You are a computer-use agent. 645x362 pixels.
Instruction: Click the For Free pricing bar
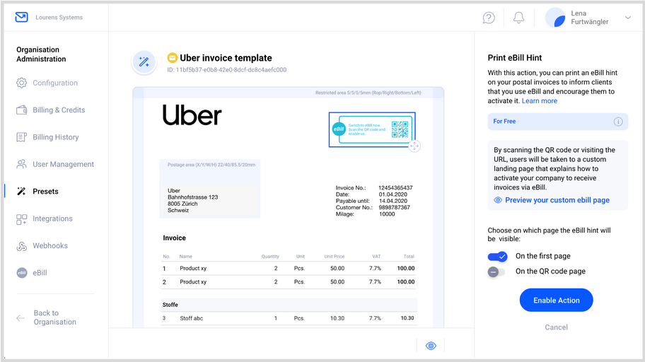coord(558,122)
